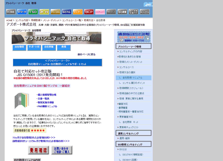223x161 pixels.
Task: Select the green ISO navigation button
Action: (x=33, y=12)
